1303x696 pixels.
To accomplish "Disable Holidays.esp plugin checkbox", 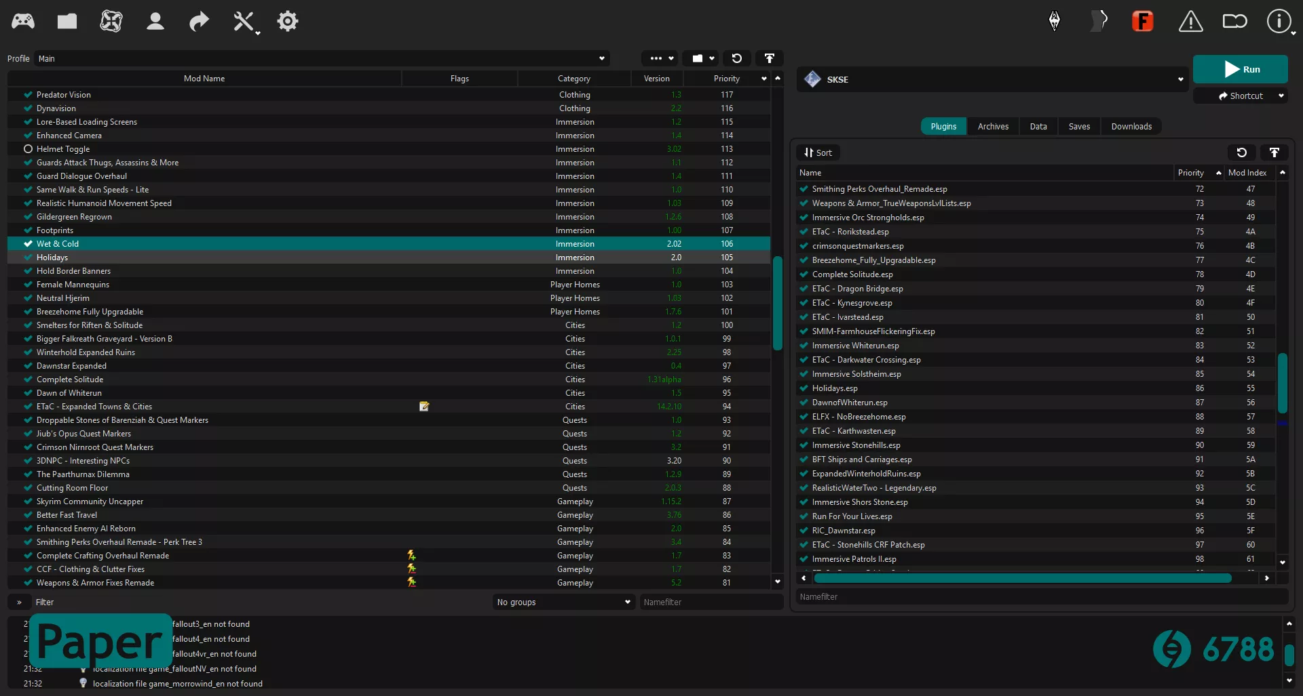I will [804, 388].
